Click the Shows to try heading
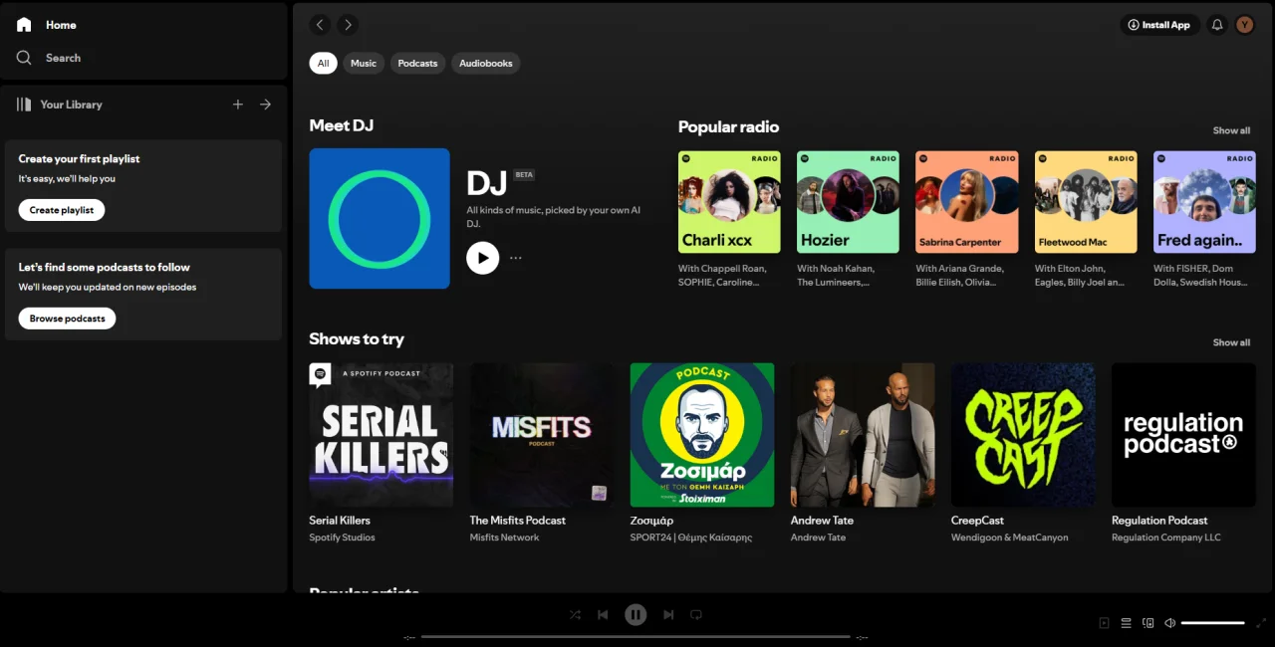The width and height of the screenshot is (1275, 647). [357, 338]
